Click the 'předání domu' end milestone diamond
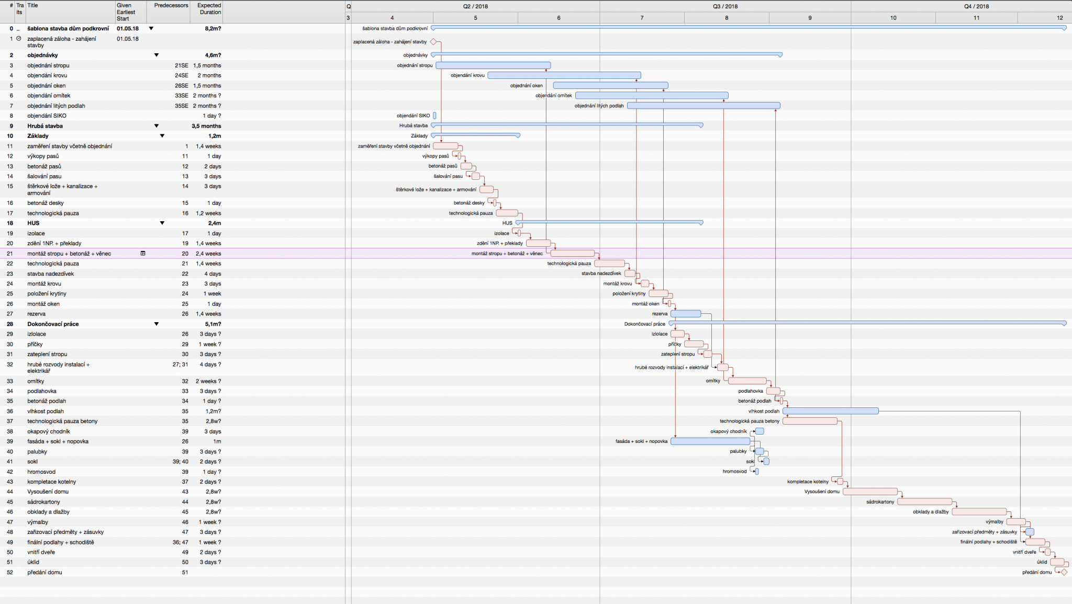The height and width of the screenshot is (604, 1072). 1064,572
